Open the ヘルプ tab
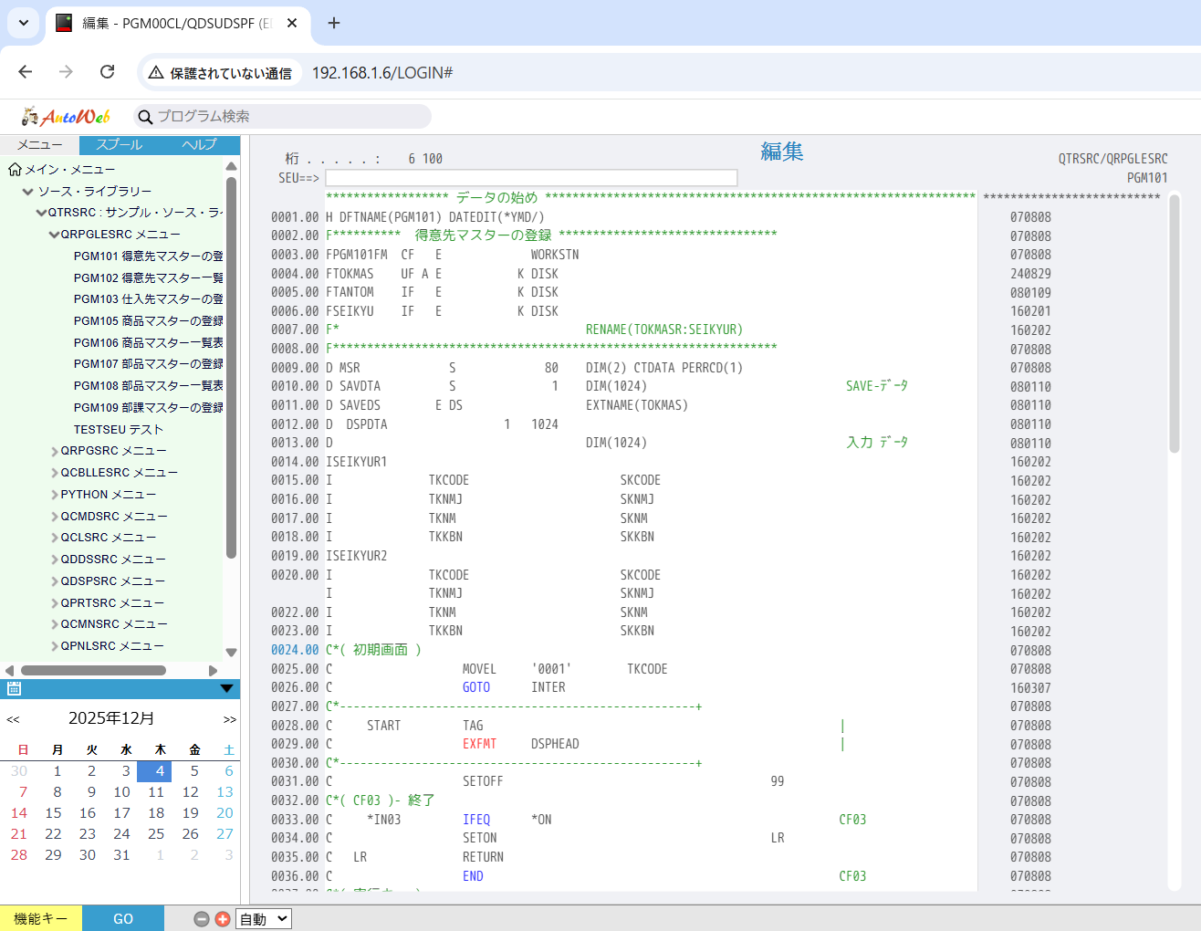This screenshot has height=931, width=1201. tap(199, 145)
